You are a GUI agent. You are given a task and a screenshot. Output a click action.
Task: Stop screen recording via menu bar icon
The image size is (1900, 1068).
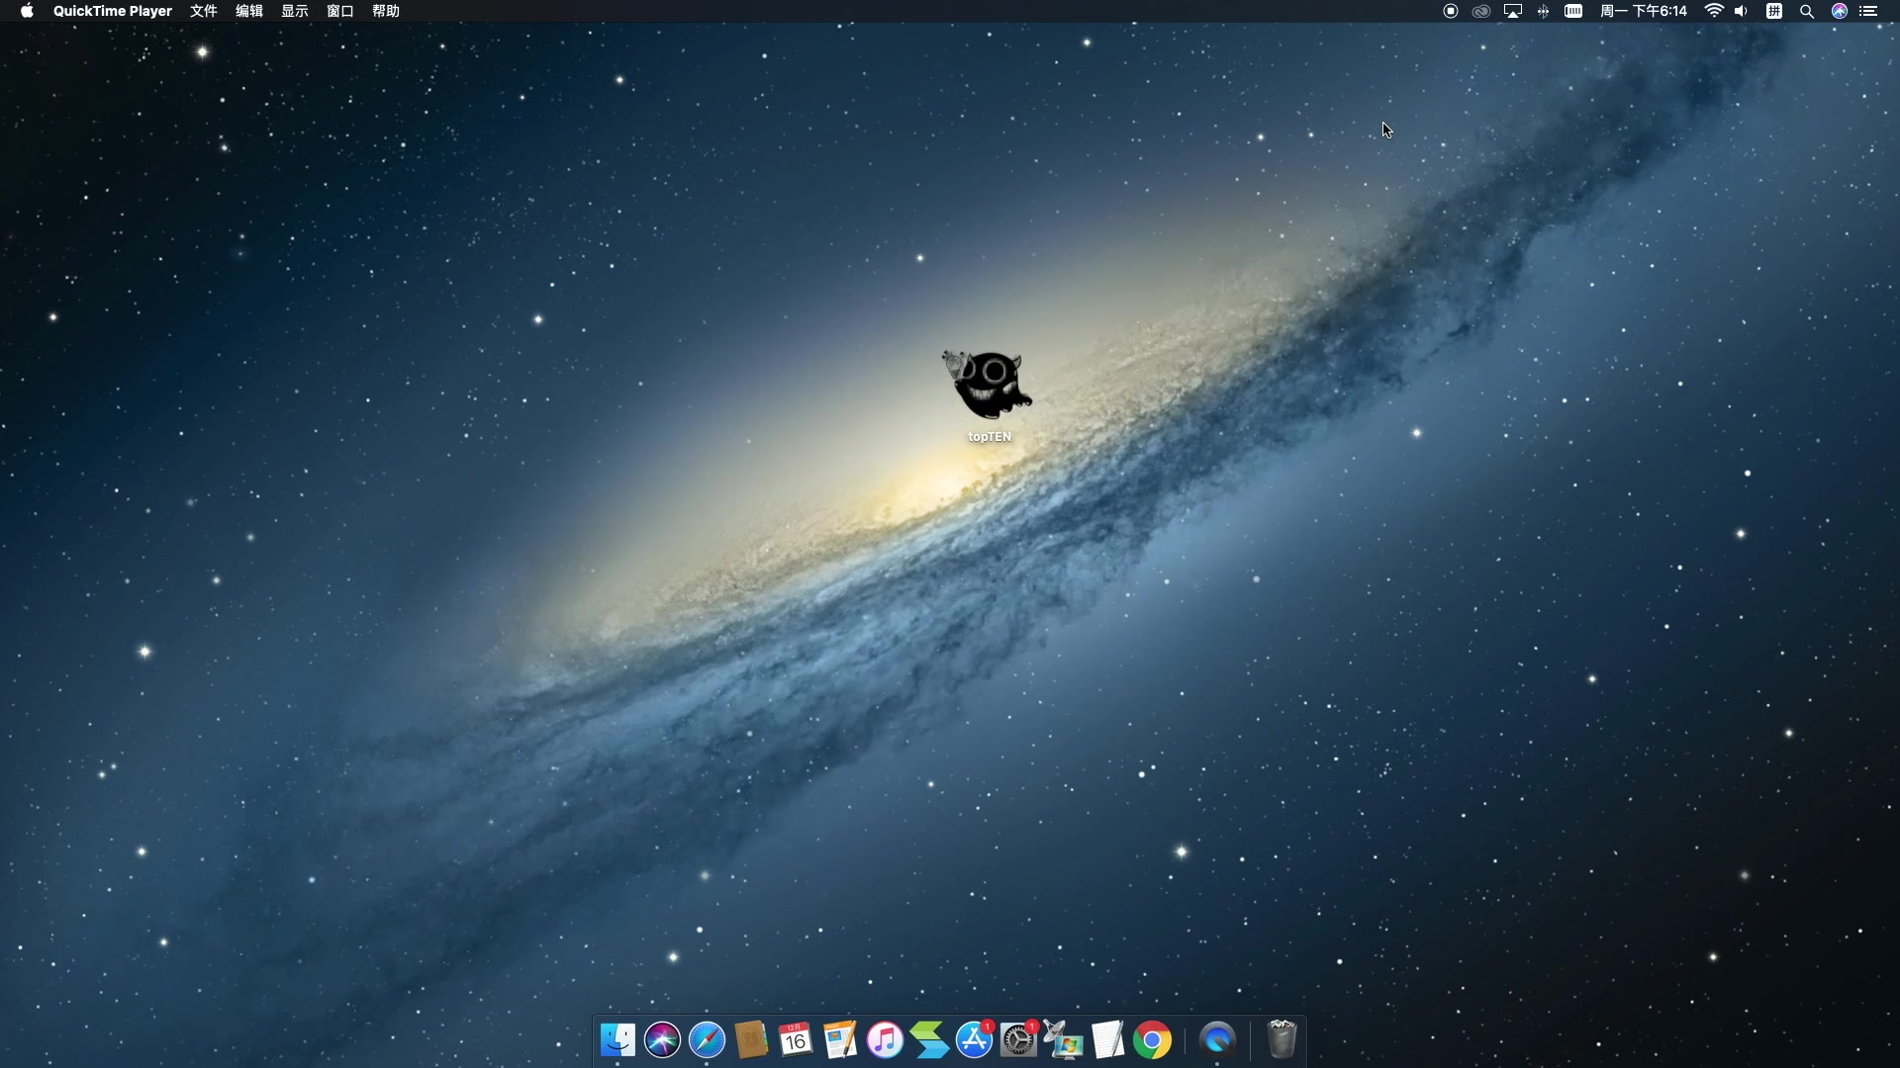1451,11
